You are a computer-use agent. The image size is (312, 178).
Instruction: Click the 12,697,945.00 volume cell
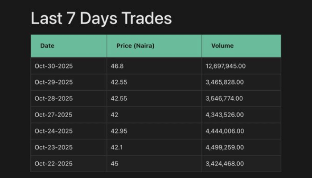[226, 66]
